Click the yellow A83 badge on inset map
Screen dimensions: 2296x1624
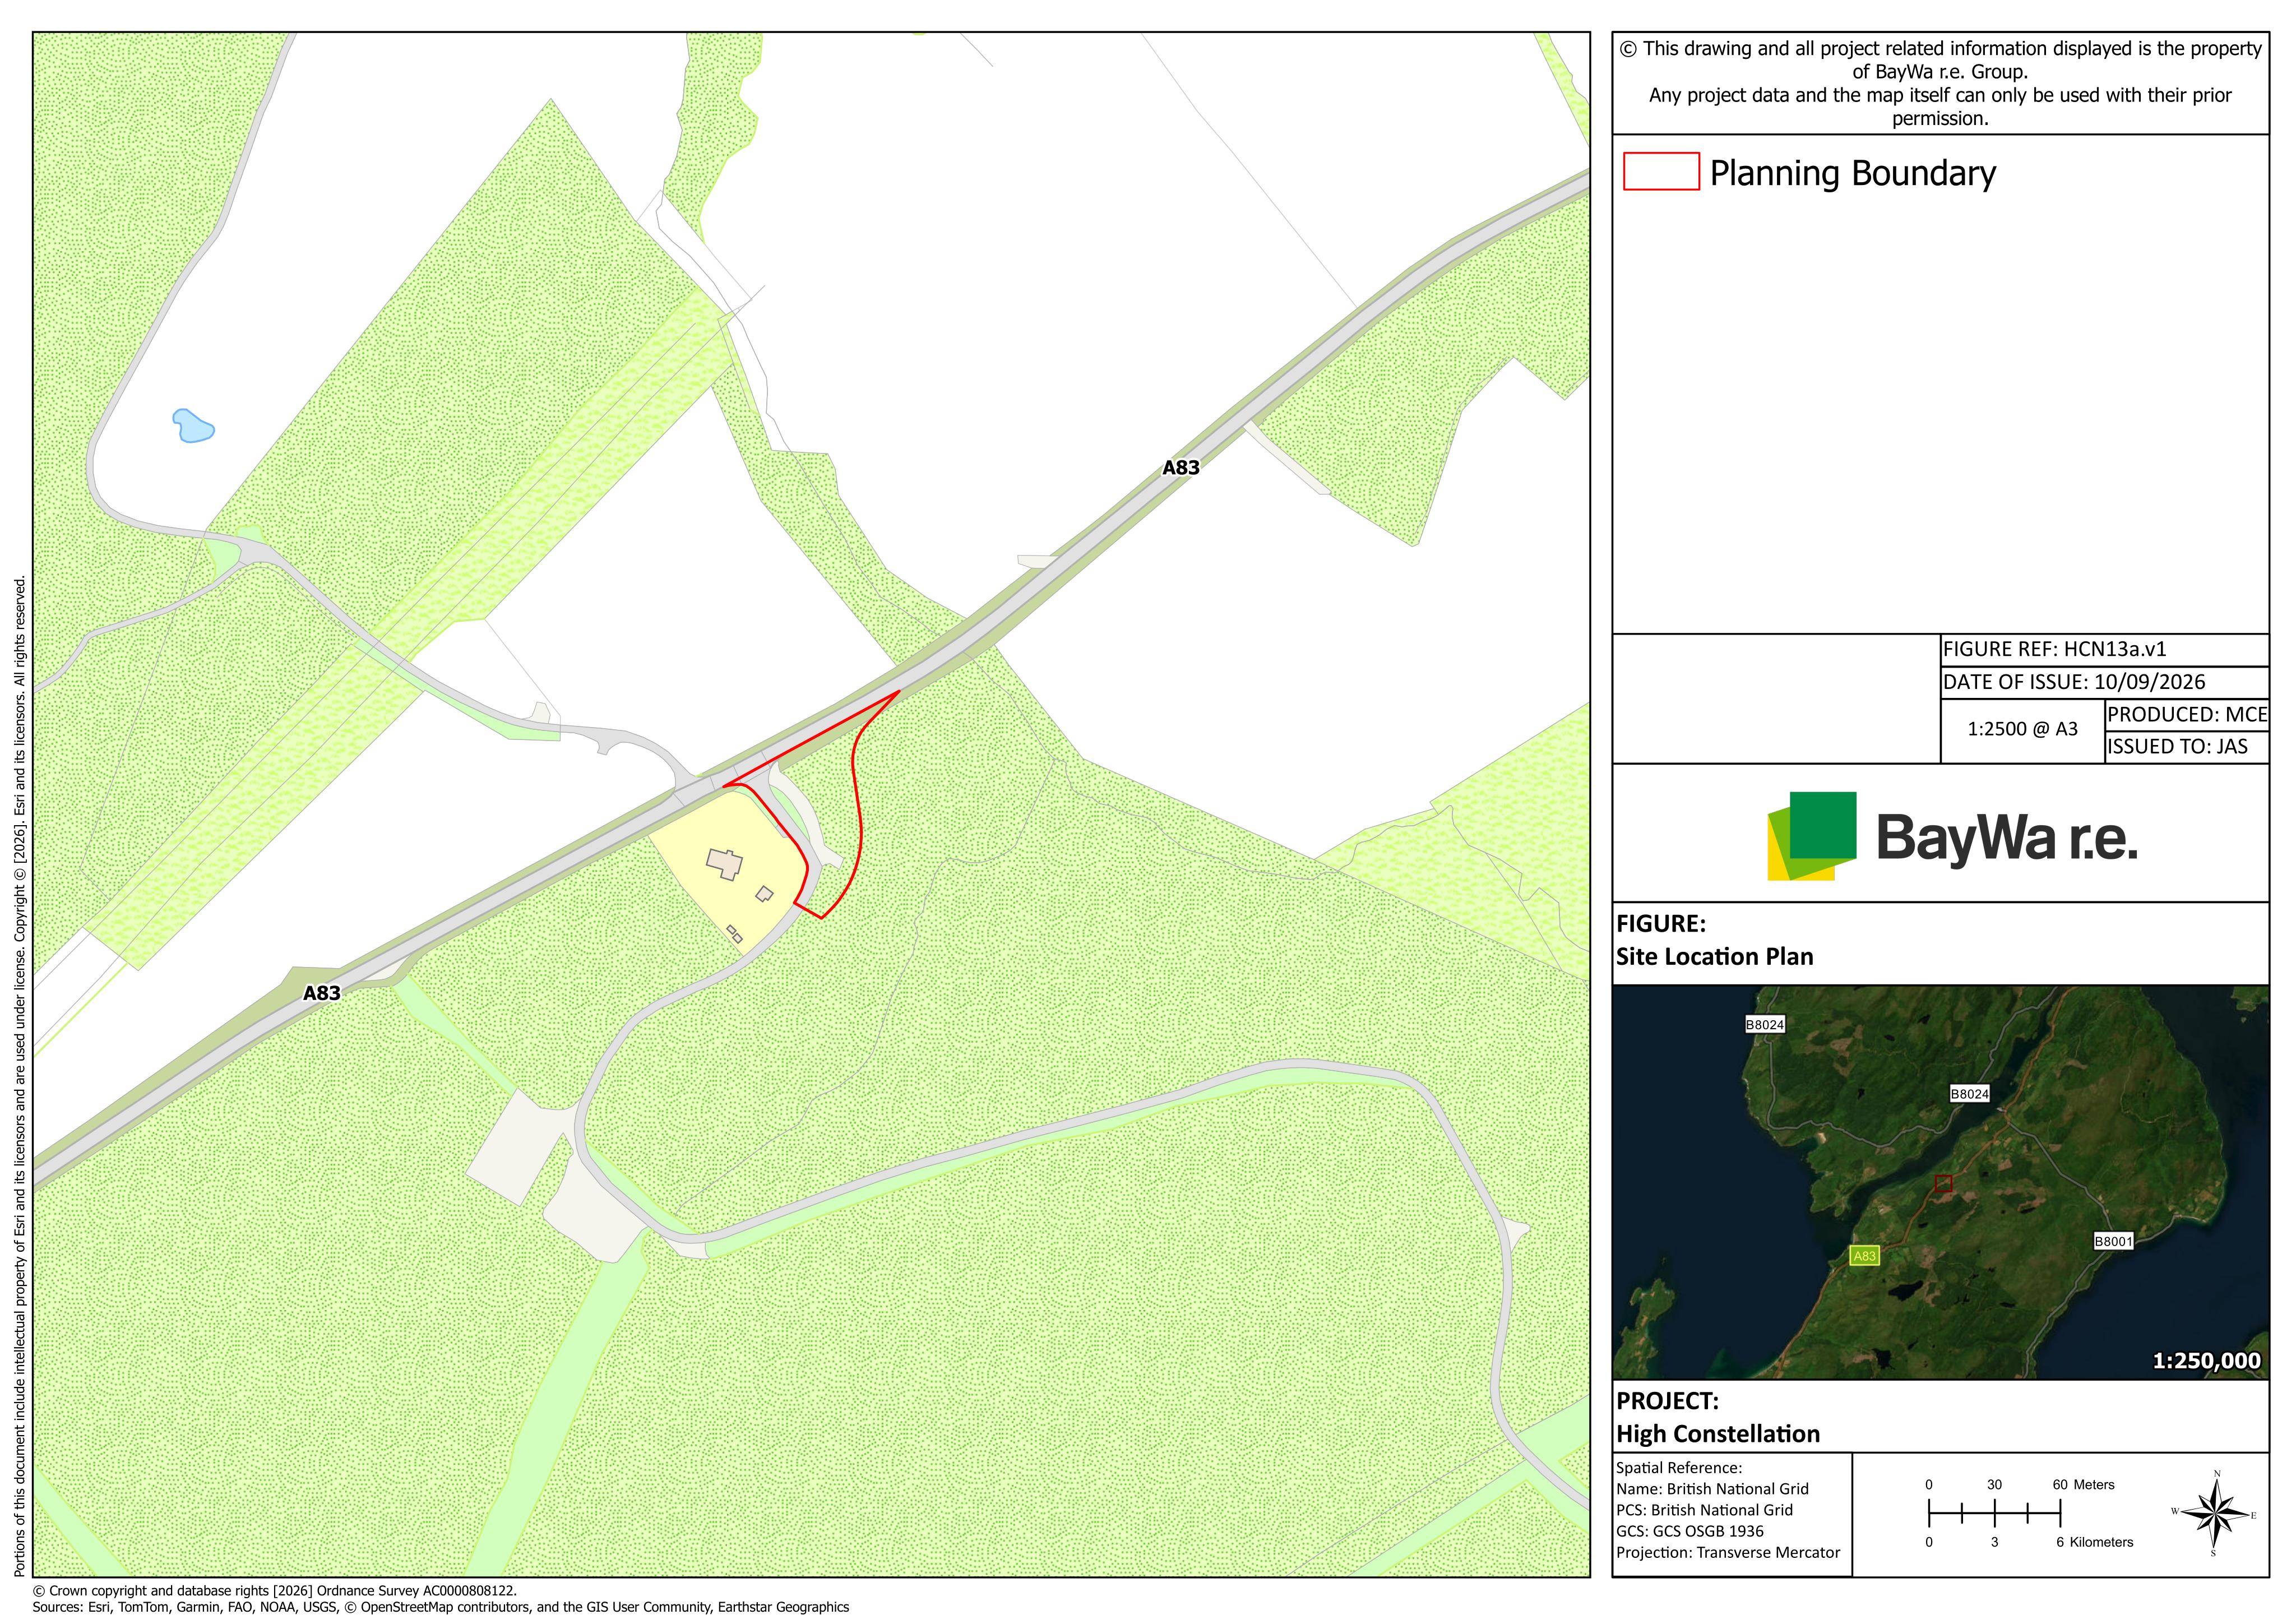click(1864, 1256)
